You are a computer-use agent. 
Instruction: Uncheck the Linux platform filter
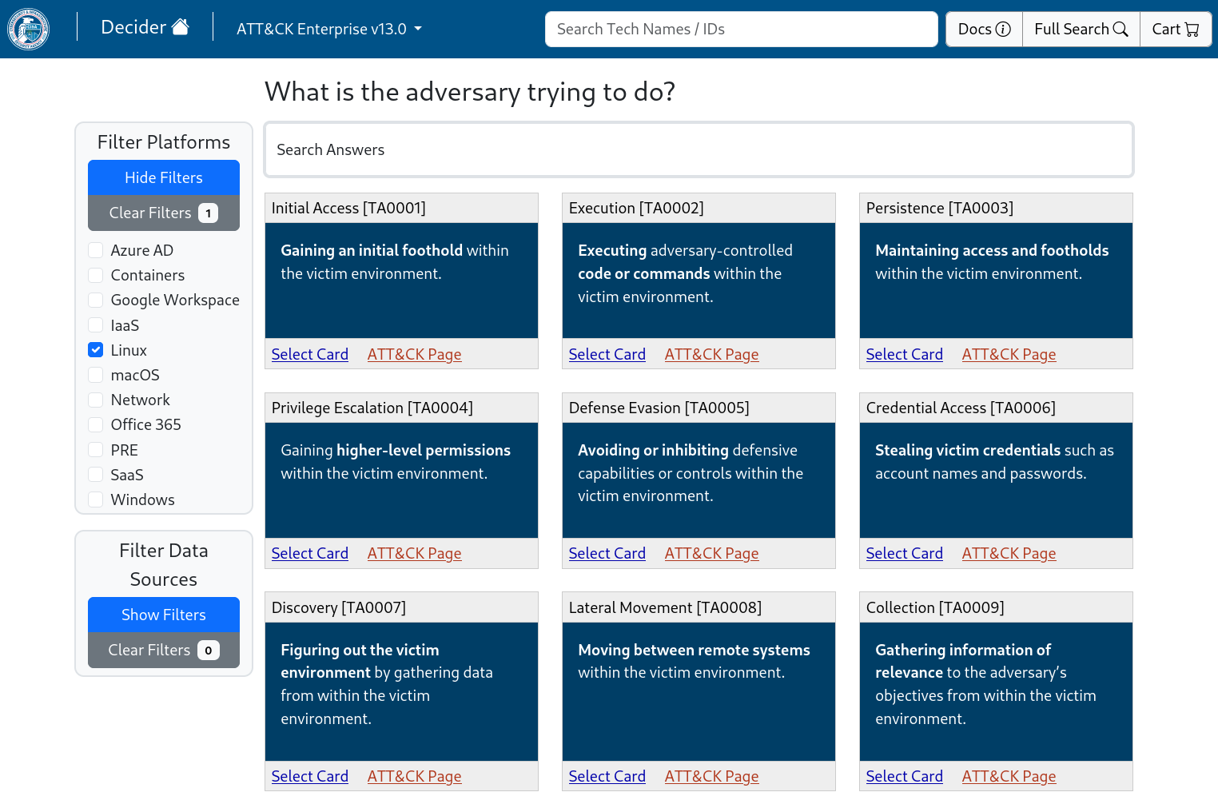pos(96,350)
